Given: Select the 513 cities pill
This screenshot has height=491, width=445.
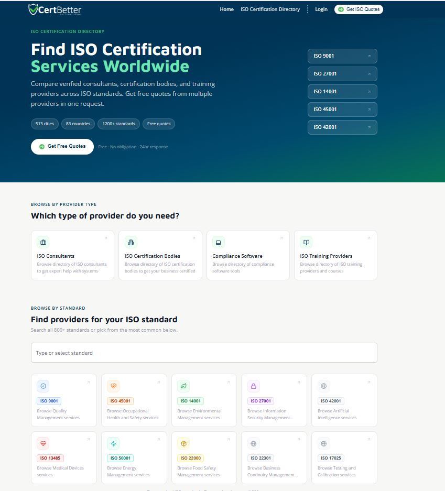Looking at the screenshot, I should [45, 124].
